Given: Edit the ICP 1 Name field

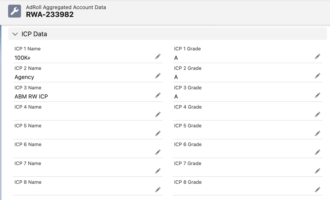Looking at the screenshot, I should point(158,56).
